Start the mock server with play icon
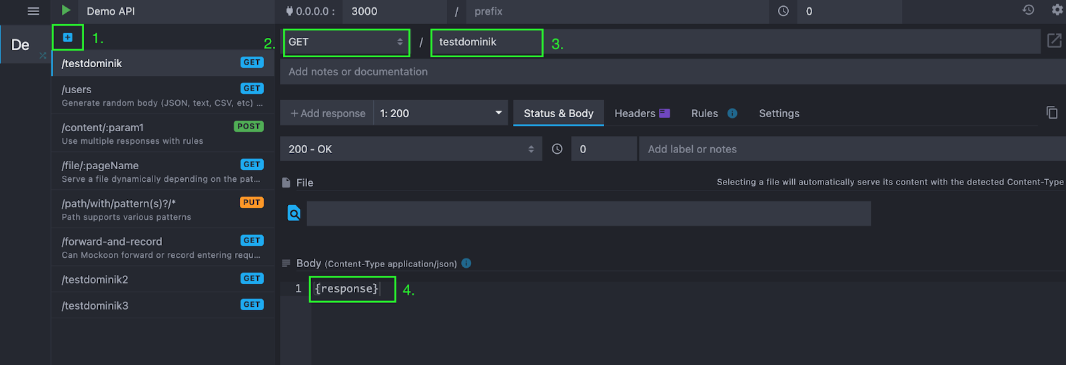Image resolution: width=1066 pixels, height=365 pixels. point(66,11)
